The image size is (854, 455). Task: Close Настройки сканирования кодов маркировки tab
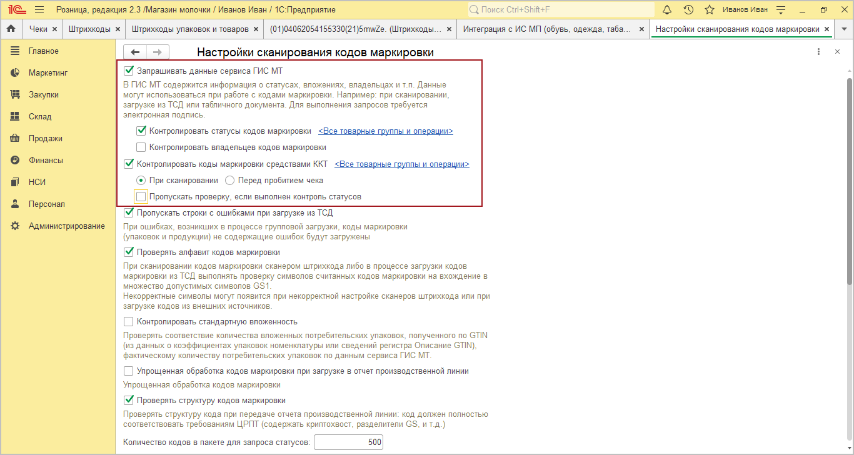click(826, 29)
